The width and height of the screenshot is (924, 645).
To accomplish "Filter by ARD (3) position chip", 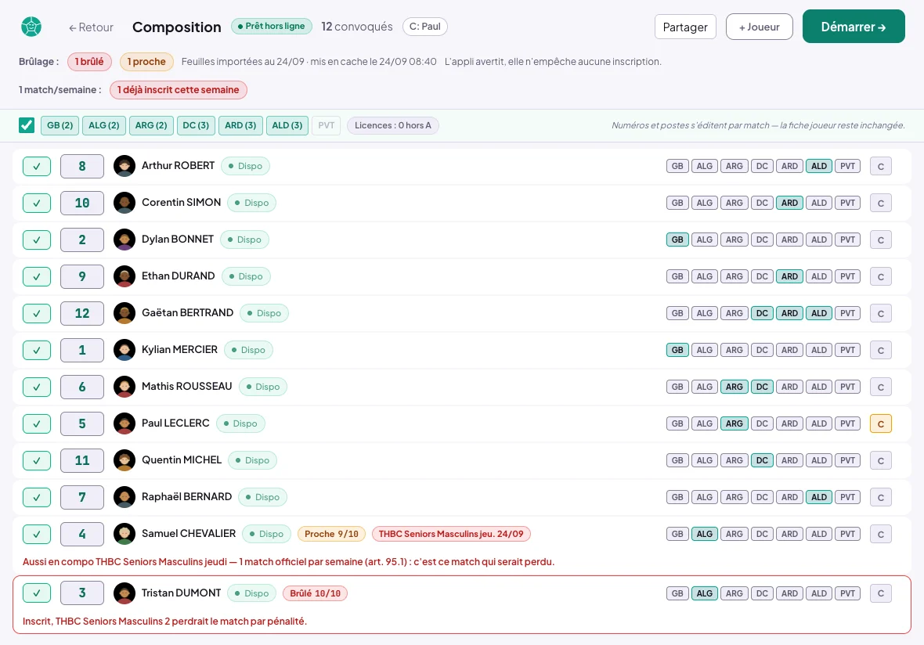I will [240, 125].
